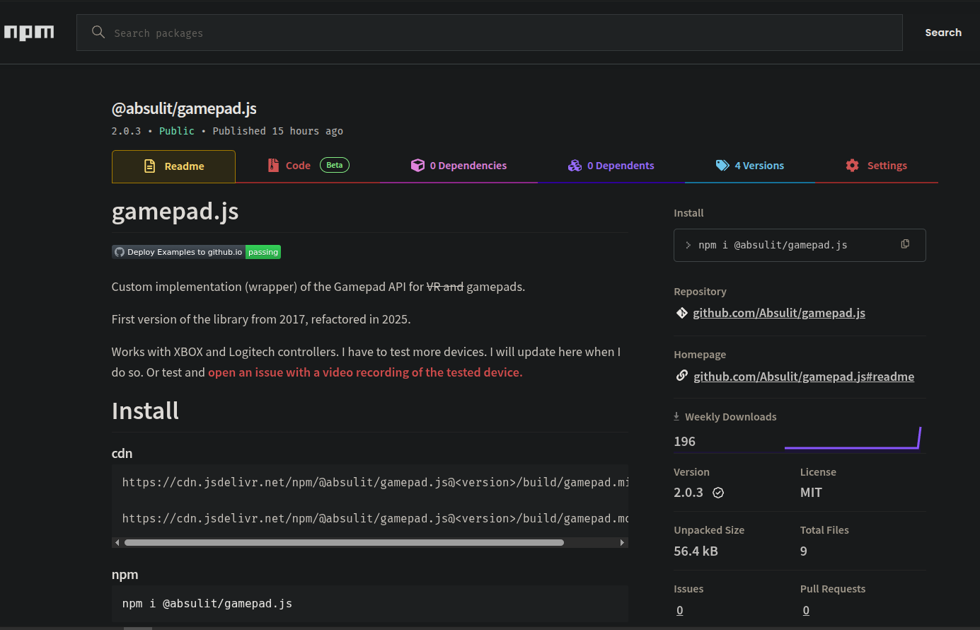Click the Weekly Downloads arrow icon
This screenshot has height=630, width=980.
(676, 416)
